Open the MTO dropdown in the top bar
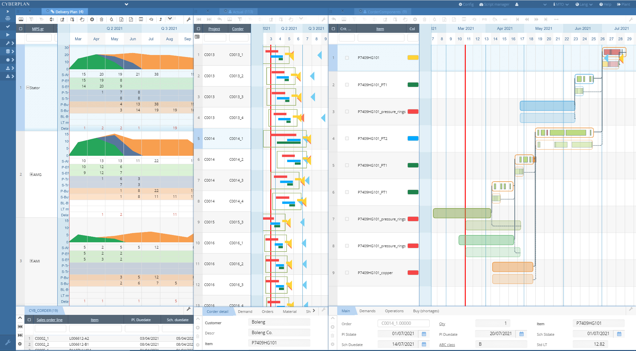This screenshot has height=351, width=636. tap(561, 4)
